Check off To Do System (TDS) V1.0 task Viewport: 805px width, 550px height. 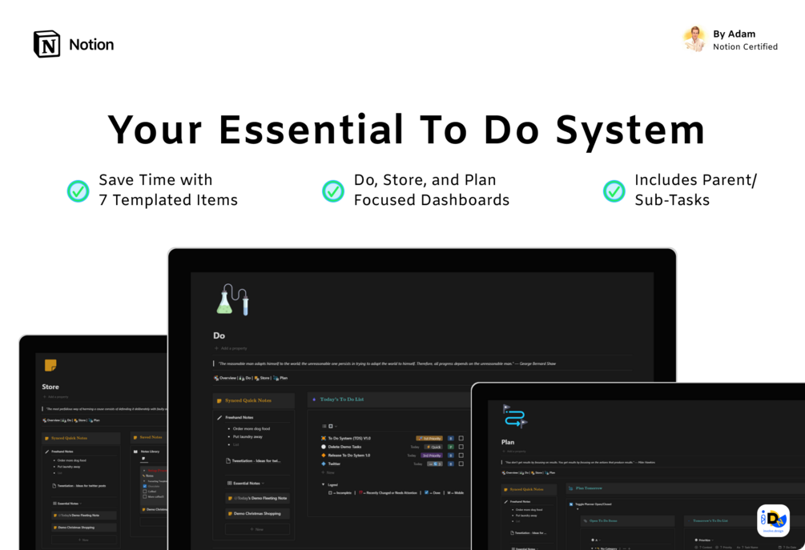click(x=461, y=438)
